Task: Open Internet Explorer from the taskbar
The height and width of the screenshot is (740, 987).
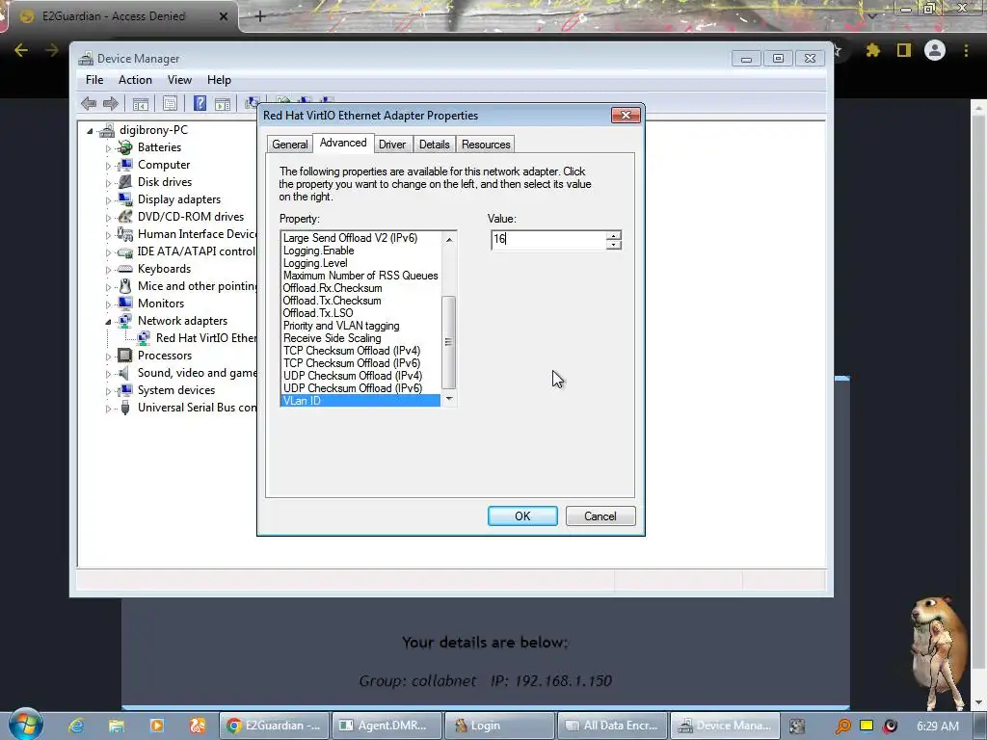Action: click(x=76, y=726)
